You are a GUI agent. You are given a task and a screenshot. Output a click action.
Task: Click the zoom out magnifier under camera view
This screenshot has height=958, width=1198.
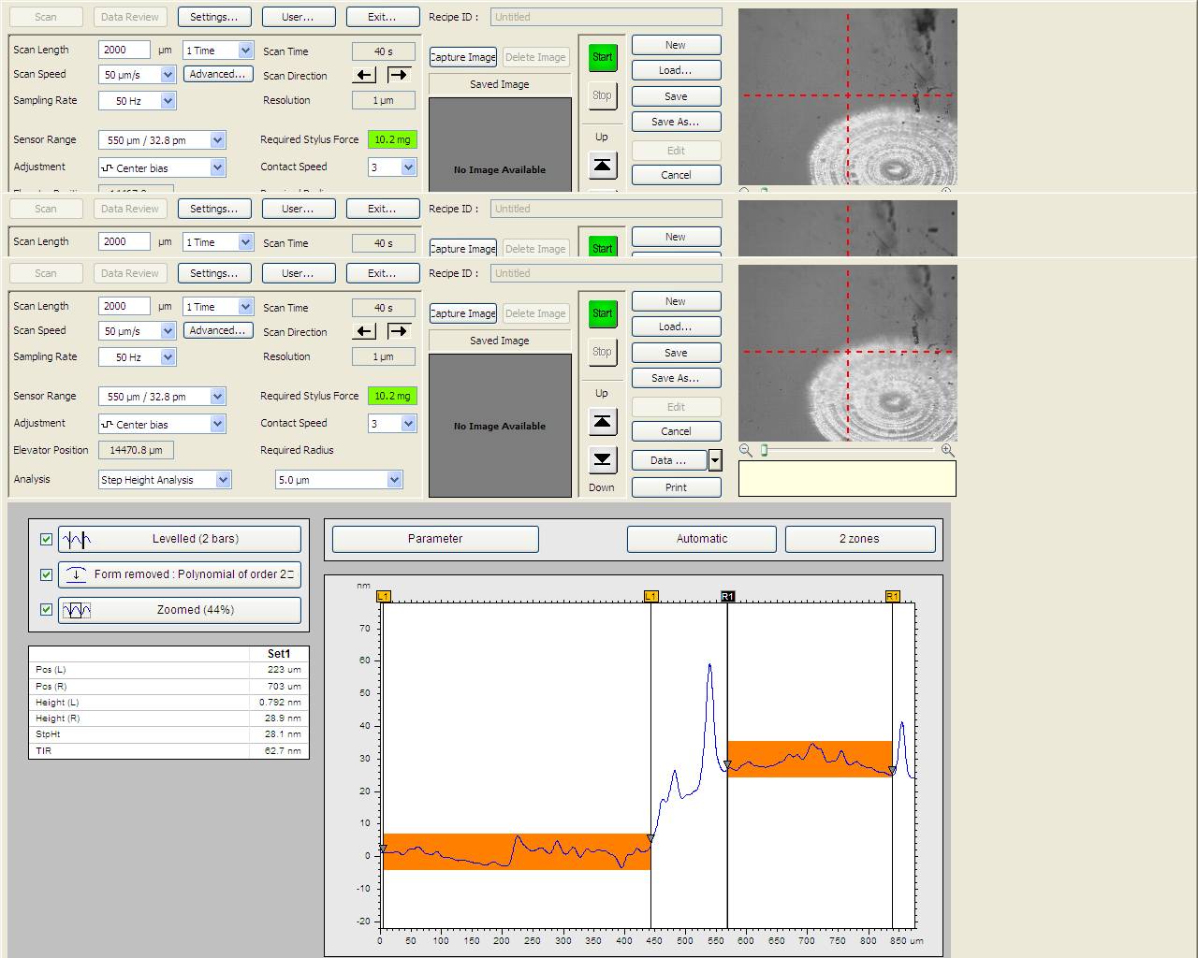click(x=746, y=450)
